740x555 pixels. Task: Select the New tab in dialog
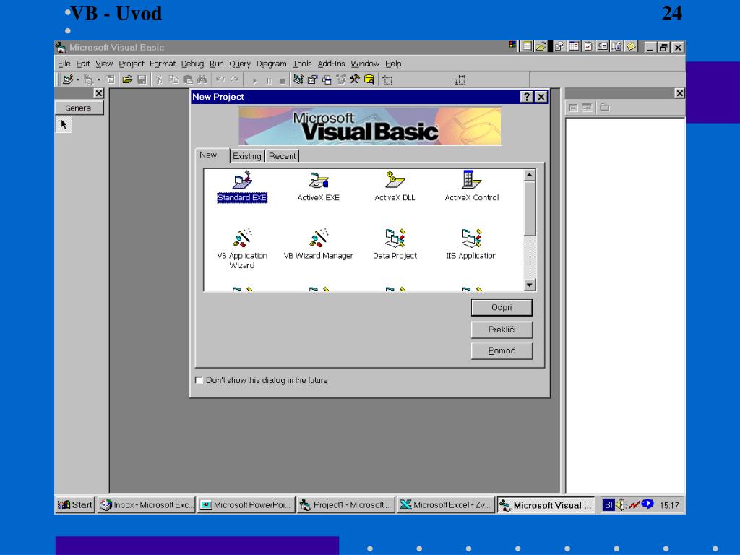point(208,155)
